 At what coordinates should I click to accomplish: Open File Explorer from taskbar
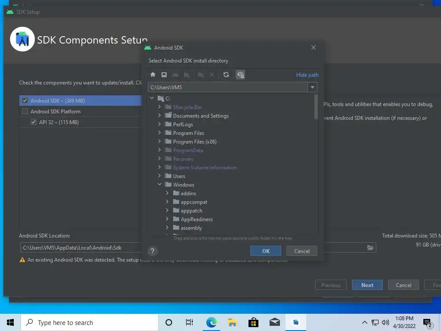(x=232, y=322)
